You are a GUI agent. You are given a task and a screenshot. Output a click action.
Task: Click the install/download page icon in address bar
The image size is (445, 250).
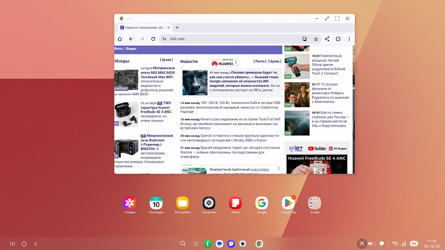pos(305,39)
